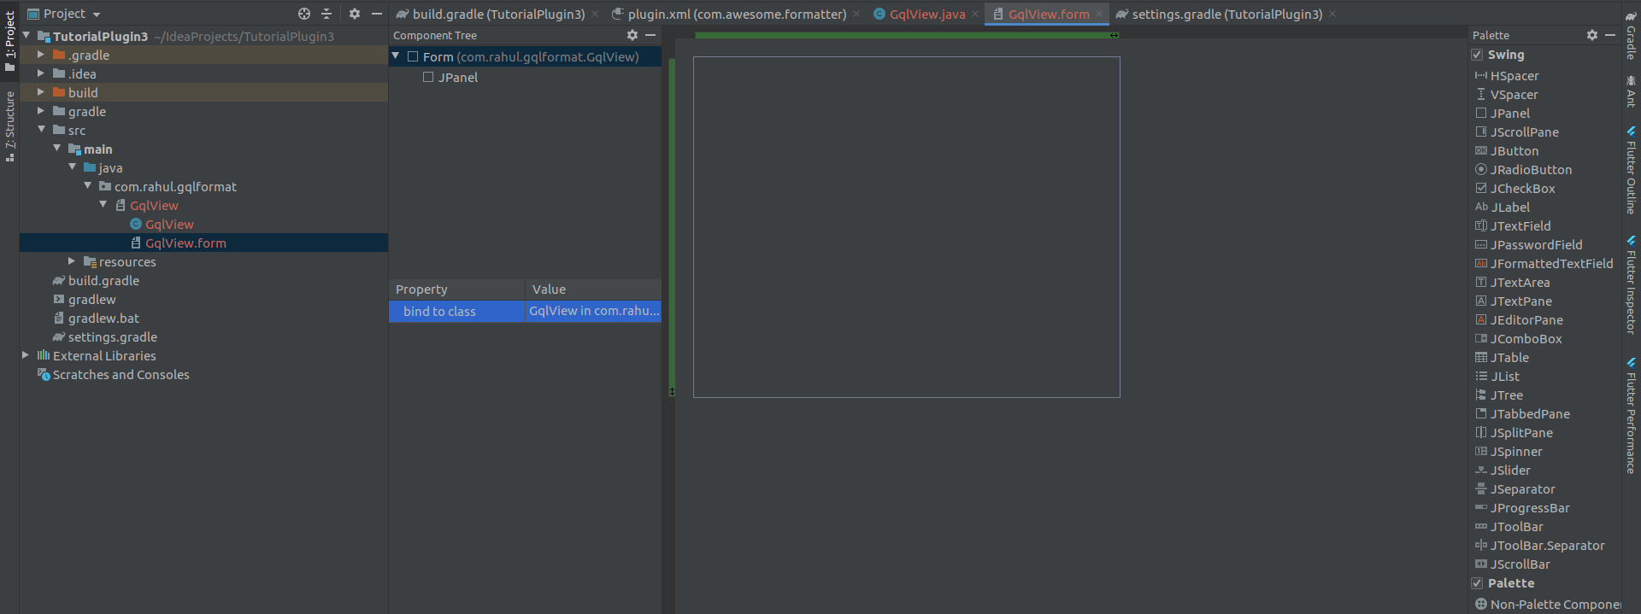Hide the Component Tree panel
Screen dimensions: 1641x614
click(x=650, y=35)
